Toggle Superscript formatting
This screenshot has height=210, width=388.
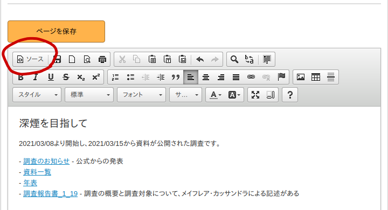(96, 77)
